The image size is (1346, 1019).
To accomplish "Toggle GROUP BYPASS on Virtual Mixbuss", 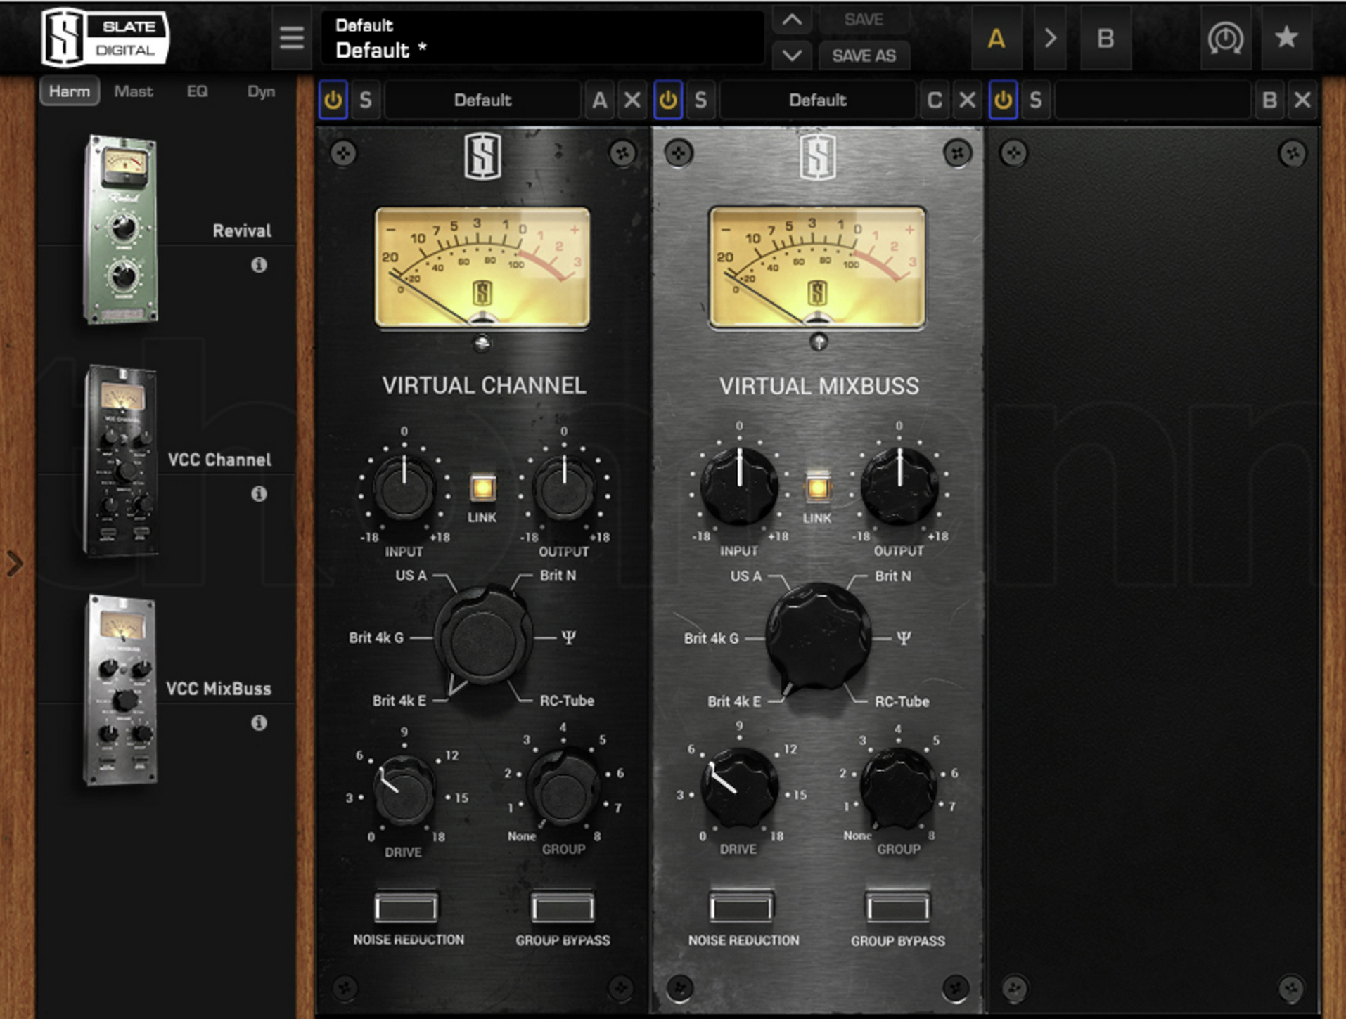I will tap(898, 907).
